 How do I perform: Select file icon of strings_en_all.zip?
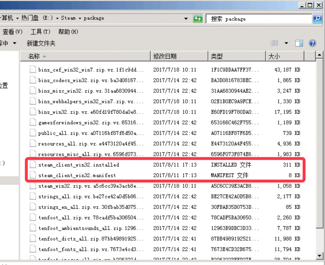pos(33,207)
